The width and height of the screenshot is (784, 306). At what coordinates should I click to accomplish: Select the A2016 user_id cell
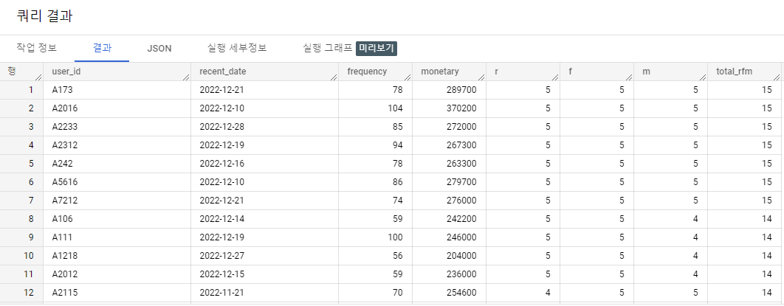pos(117,108)
